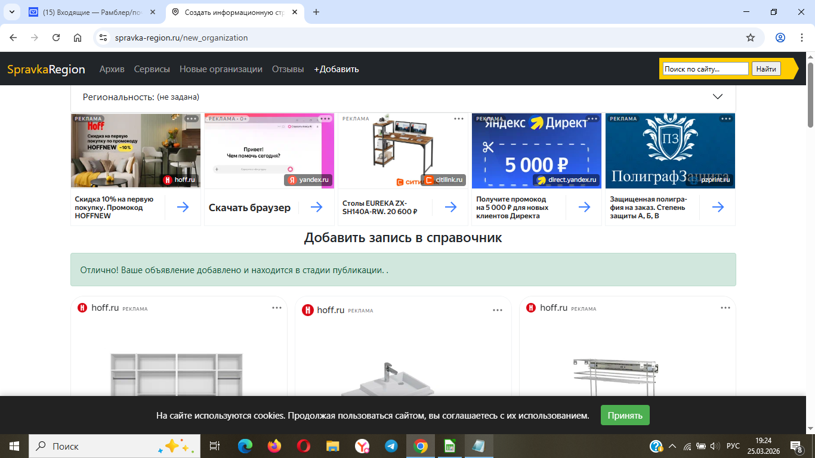The width and height of the screenshot is (815, 458).
Task: Open the 'Архив' menu item
Action: (x=112, y=69)
